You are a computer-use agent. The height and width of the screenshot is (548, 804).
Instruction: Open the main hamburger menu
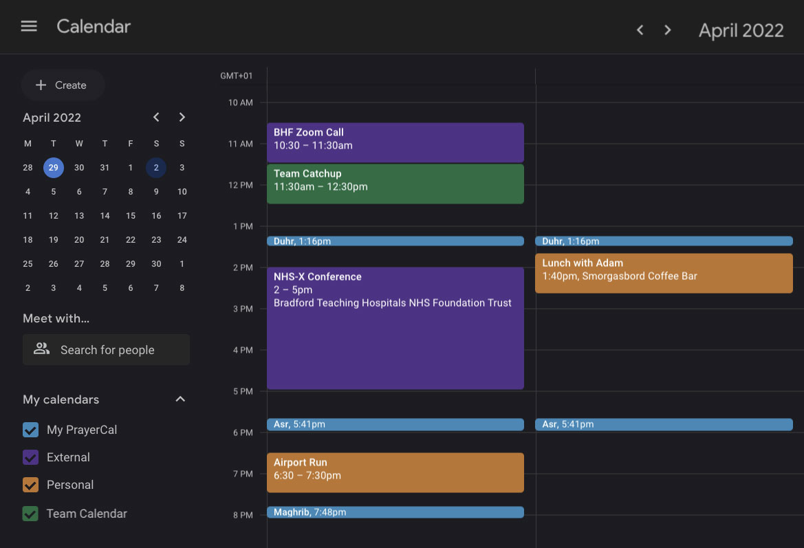pyautogui.click(x=28, y=26)
